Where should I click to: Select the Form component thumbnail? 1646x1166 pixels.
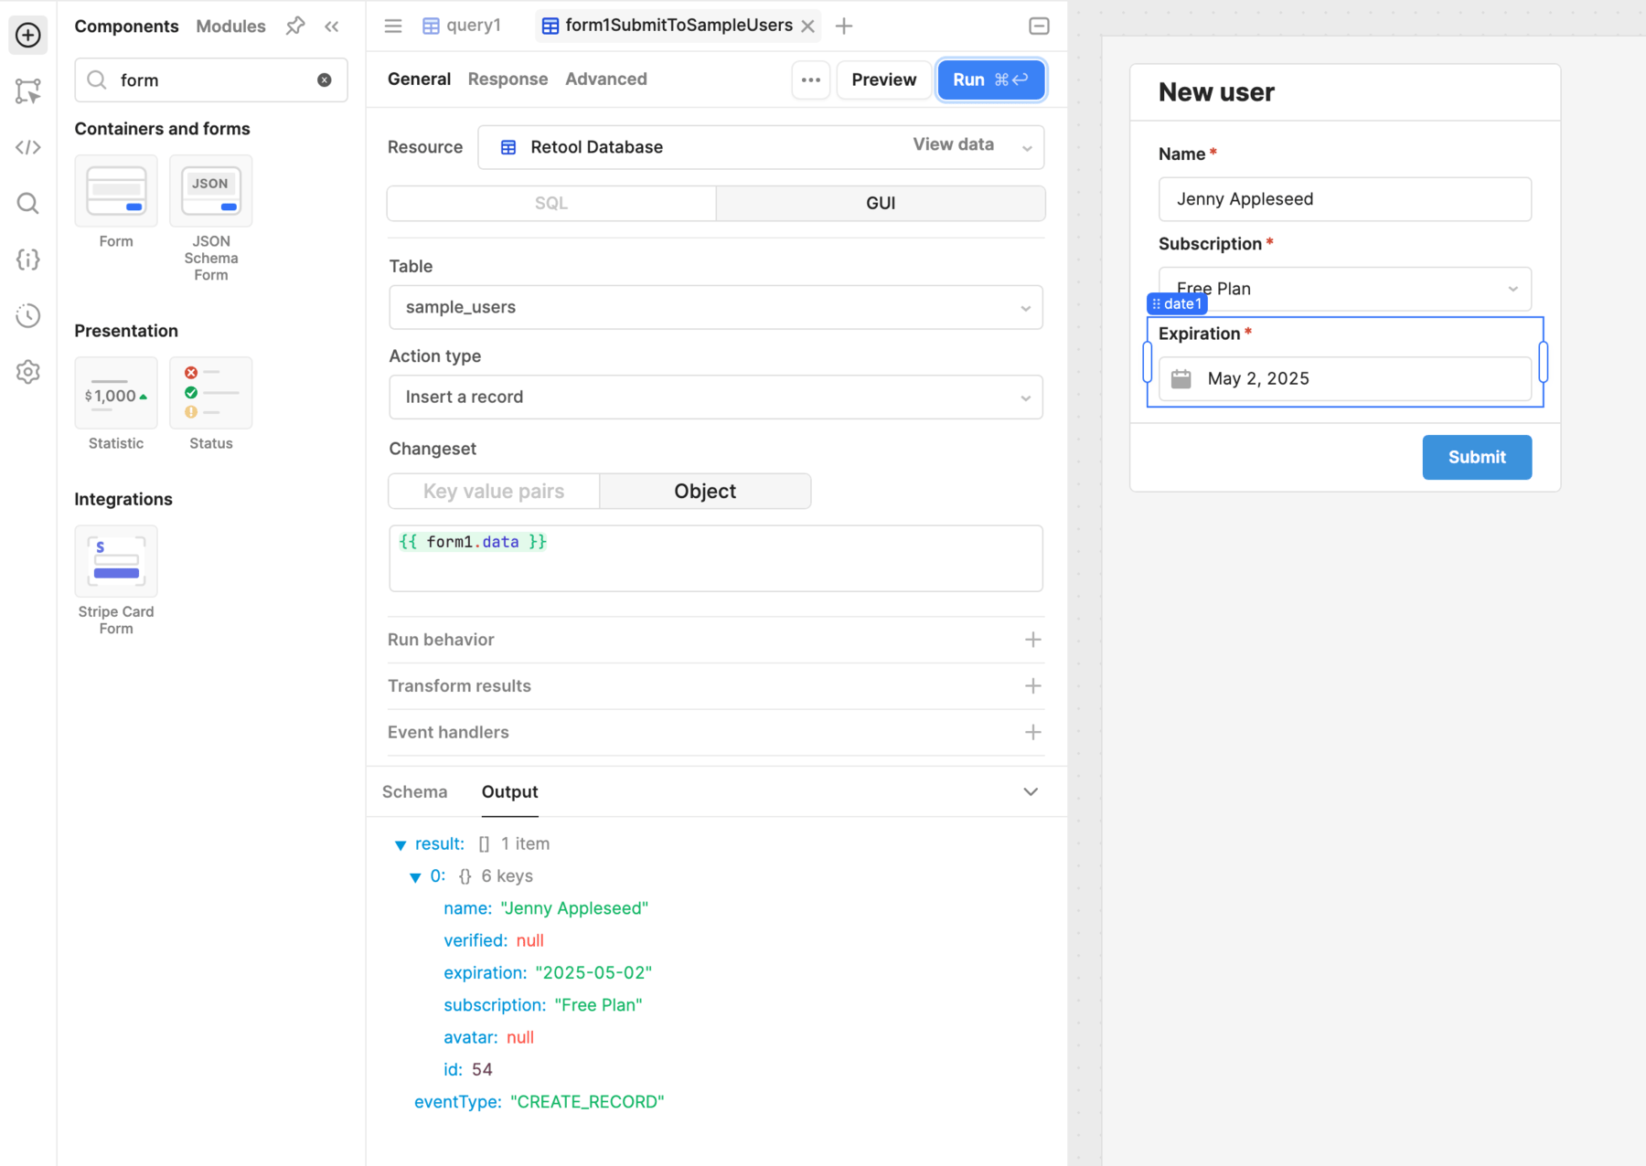tap(116, 191)
